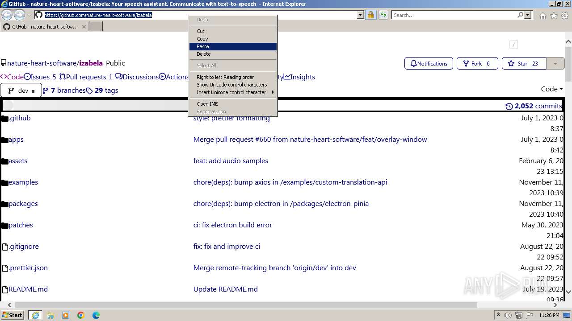This screenshot has height=321, width=572.
Task: Open commit 'Merge pull request #660' link
Action: point(310,139)
